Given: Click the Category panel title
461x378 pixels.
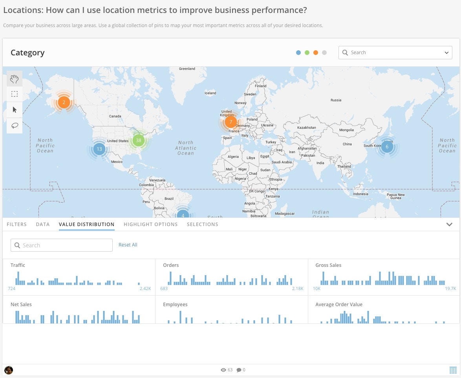Looking at the screenshot, I should (27, 53).
